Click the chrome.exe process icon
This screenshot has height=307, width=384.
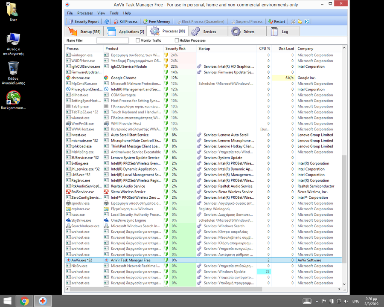click(x=68, y=78)
